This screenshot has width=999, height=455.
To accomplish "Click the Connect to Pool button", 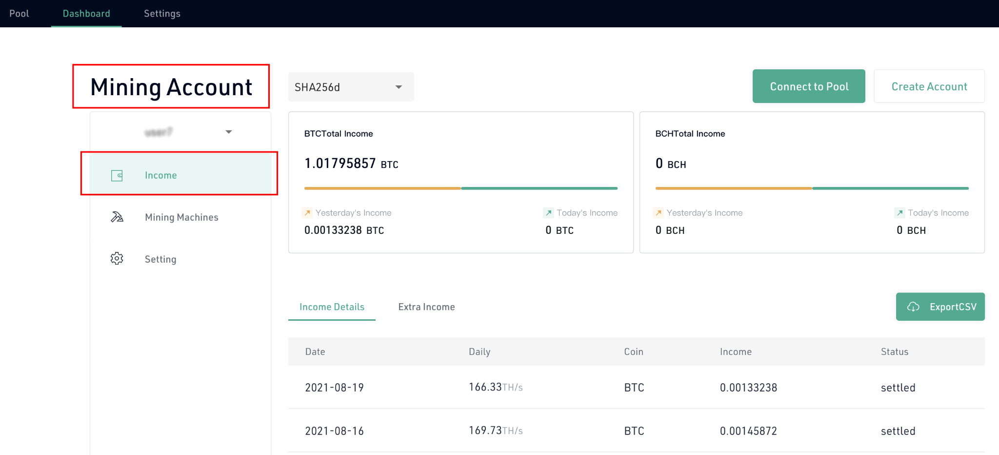I will [x=809, y=86].
